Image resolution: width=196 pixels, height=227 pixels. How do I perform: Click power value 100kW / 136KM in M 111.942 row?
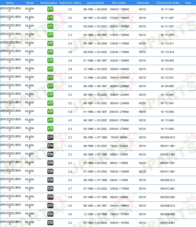119,9
